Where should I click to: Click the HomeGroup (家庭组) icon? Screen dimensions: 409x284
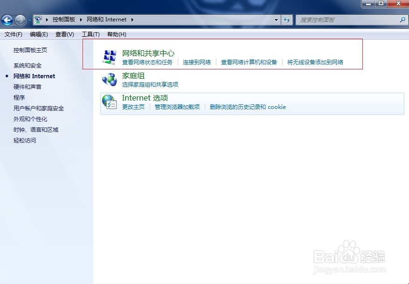click(x=109, y=79)
